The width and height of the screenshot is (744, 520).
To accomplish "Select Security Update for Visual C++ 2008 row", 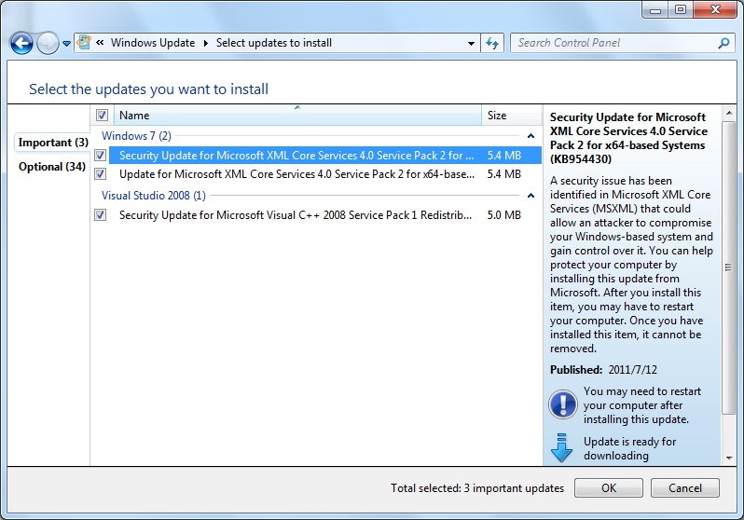I will click(x=325, y=215).
